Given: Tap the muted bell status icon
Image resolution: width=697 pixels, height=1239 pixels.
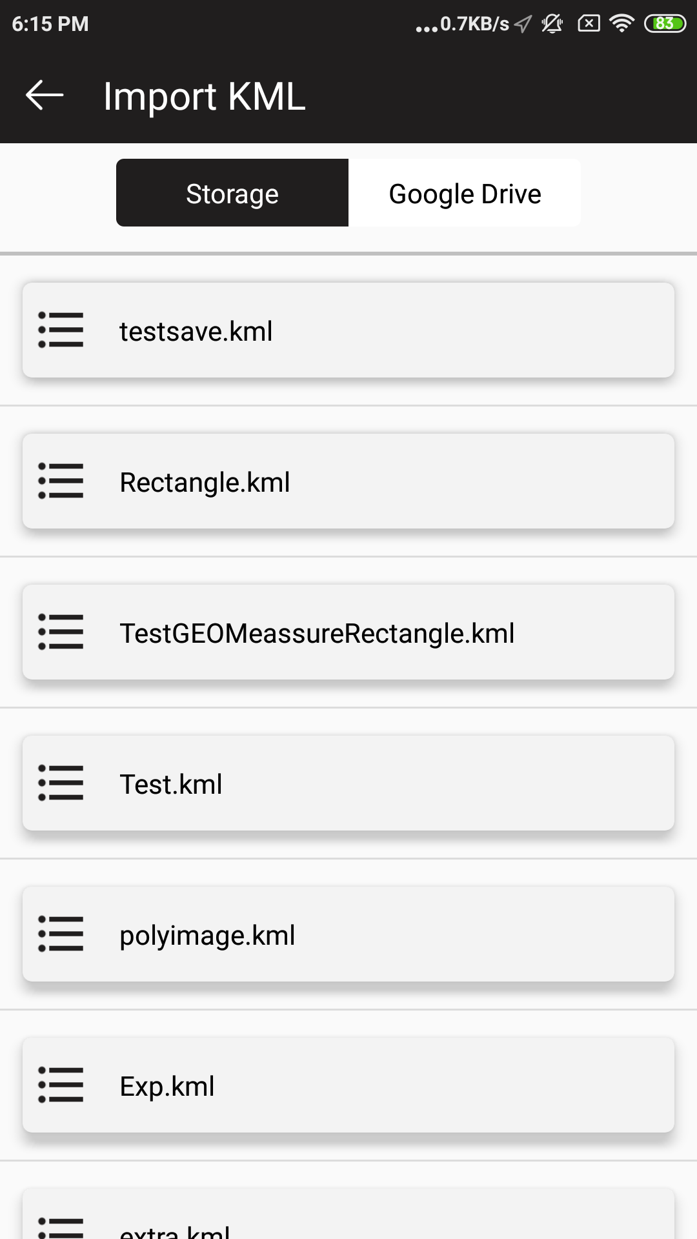Looking at the screenshot, I should point(552,24).
